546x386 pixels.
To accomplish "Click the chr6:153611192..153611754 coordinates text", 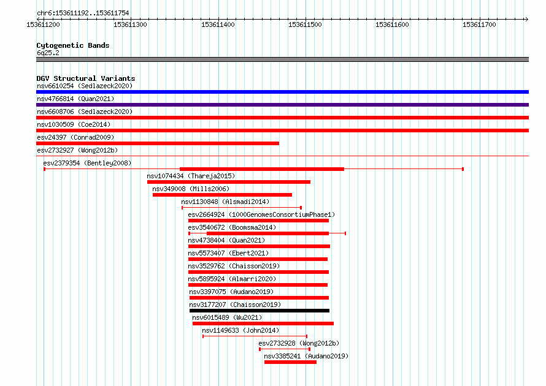I will 83,13.
